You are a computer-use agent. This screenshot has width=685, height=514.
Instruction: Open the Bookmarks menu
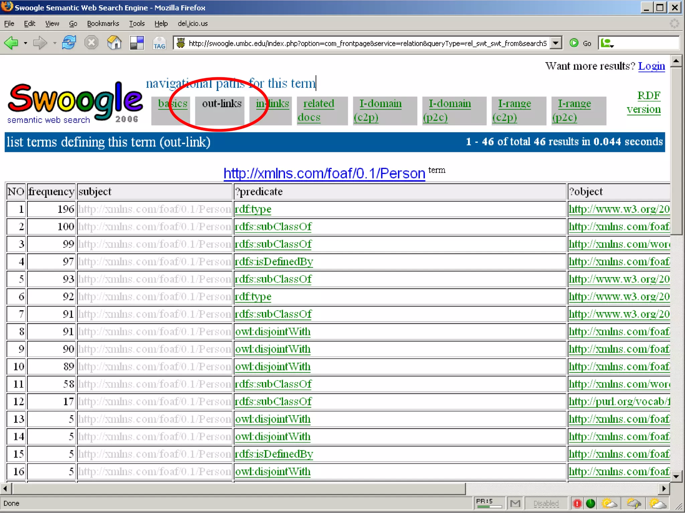[103, 24]
